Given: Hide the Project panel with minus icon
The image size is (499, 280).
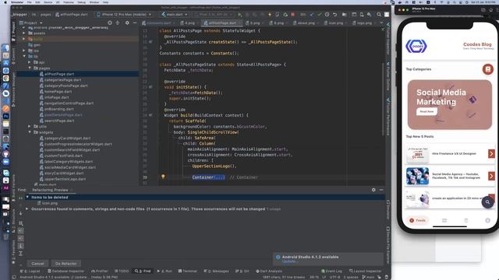Looking at the screenshot, I should tap(135, 23).
